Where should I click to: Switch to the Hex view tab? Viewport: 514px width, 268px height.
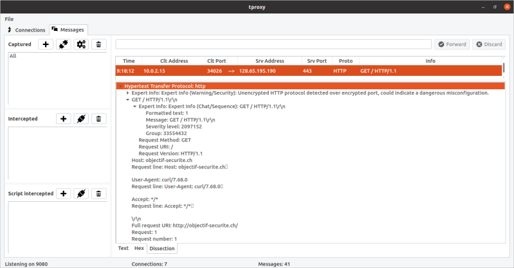(139, 248)
